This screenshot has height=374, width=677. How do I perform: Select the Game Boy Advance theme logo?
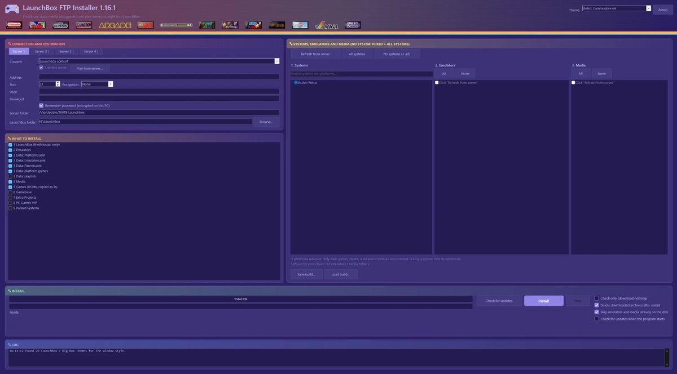[353, 25]
